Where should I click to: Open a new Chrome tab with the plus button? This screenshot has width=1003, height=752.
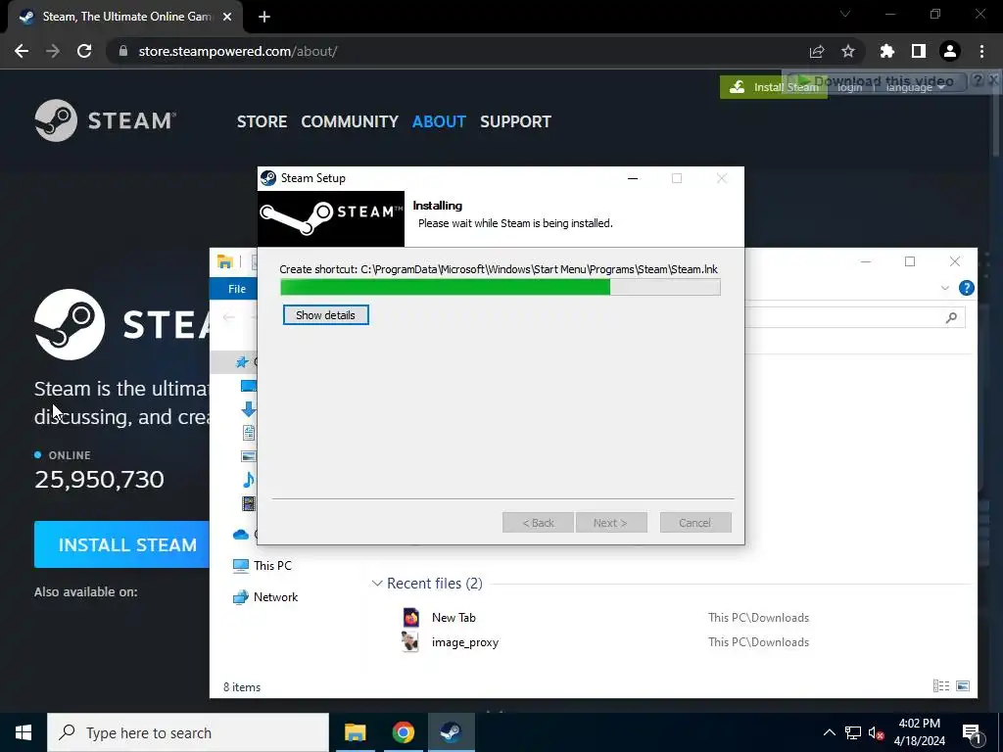(264, 17)
